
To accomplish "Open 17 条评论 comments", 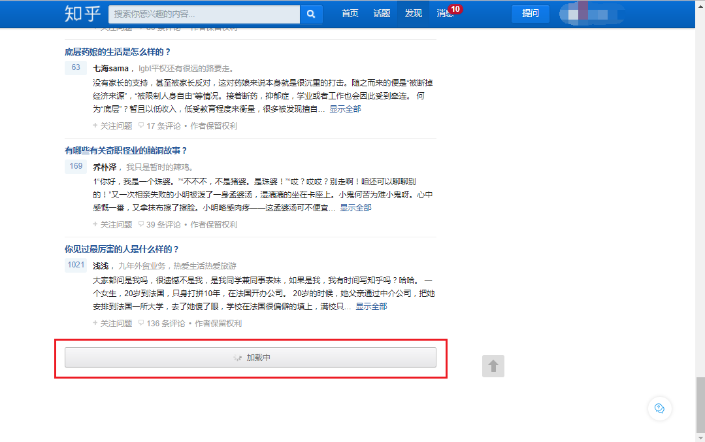I will point(159,126).
